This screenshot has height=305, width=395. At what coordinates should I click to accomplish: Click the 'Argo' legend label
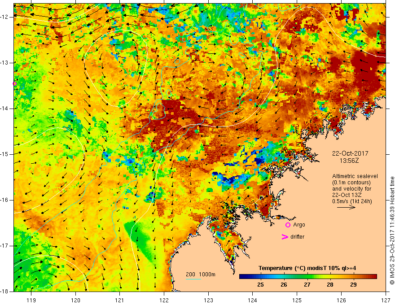(x=299, y=225)
